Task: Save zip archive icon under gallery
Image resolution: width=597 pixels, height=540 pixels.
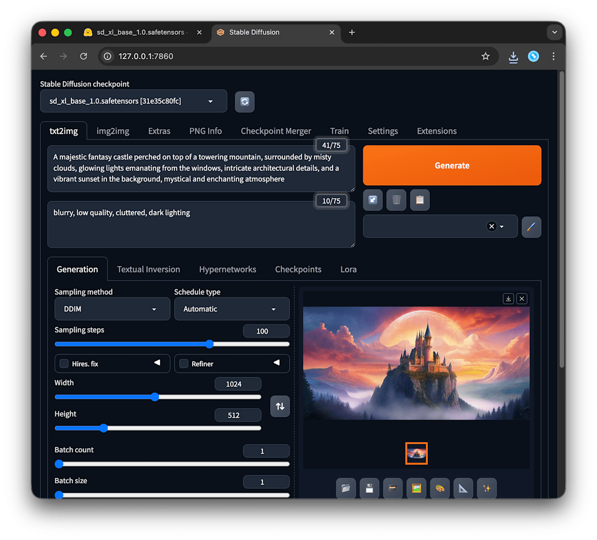Action: click(393, 488)
